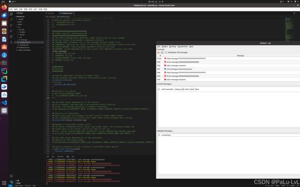Toggle the '...containing' highlight checkbox
300x187 pixels.
click(x=159, y=135)
